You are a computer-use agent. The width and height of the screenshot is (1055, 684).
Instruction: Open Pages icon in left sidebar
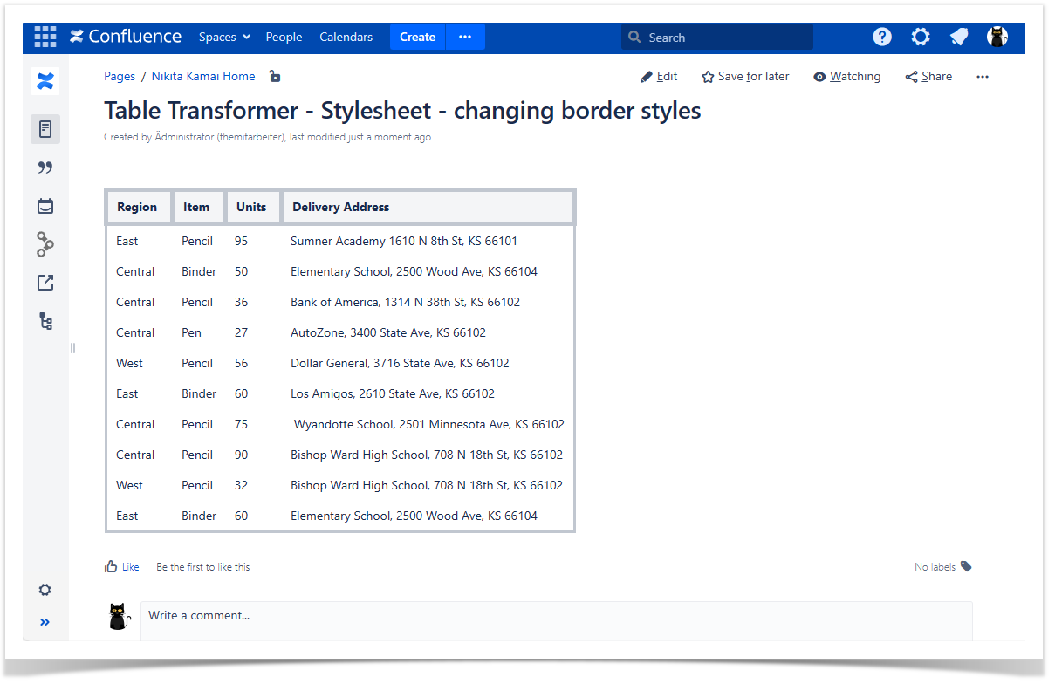click(x=45, y=129)
